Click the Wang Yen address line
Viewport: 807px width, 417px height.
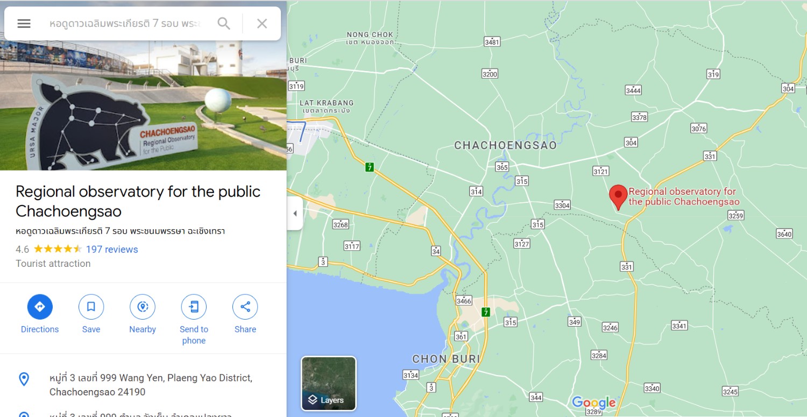[x=151, y=385]
